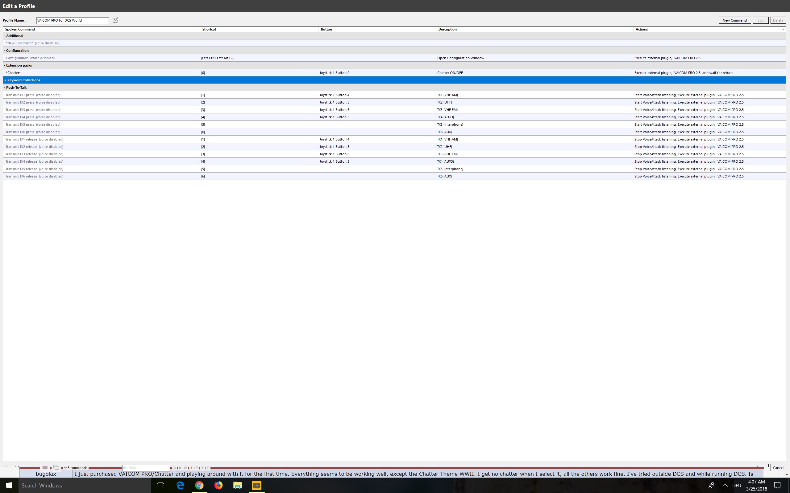Select the Transmit TX2 release row
Image resolution: width=790 pixels, height=493 pixels.
click(x=394, y=147)
